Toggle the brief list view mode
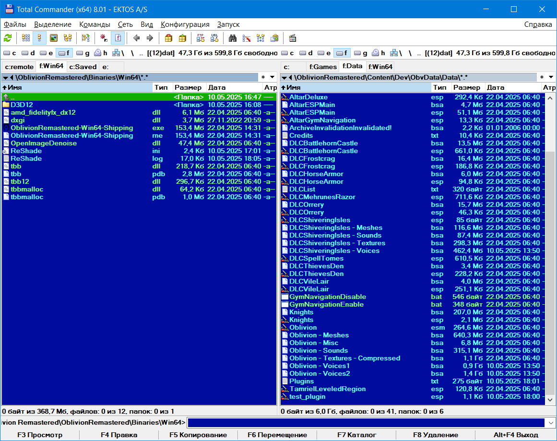Screen dimensions: 557x441 tap(26, 38)
